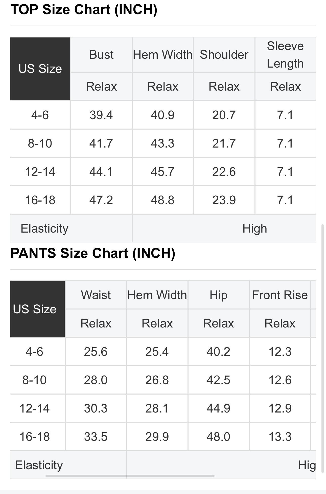Select the 48.8 hem width cell

tap(162, 200)
